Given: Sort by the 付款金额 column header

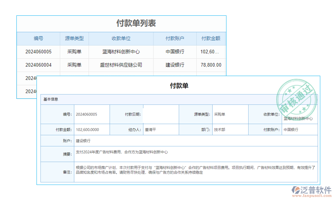Looking at the screenshot, I should point(212,38).
